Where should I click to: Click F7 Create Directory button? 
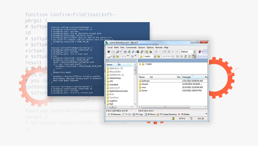(x=166, y=115)
